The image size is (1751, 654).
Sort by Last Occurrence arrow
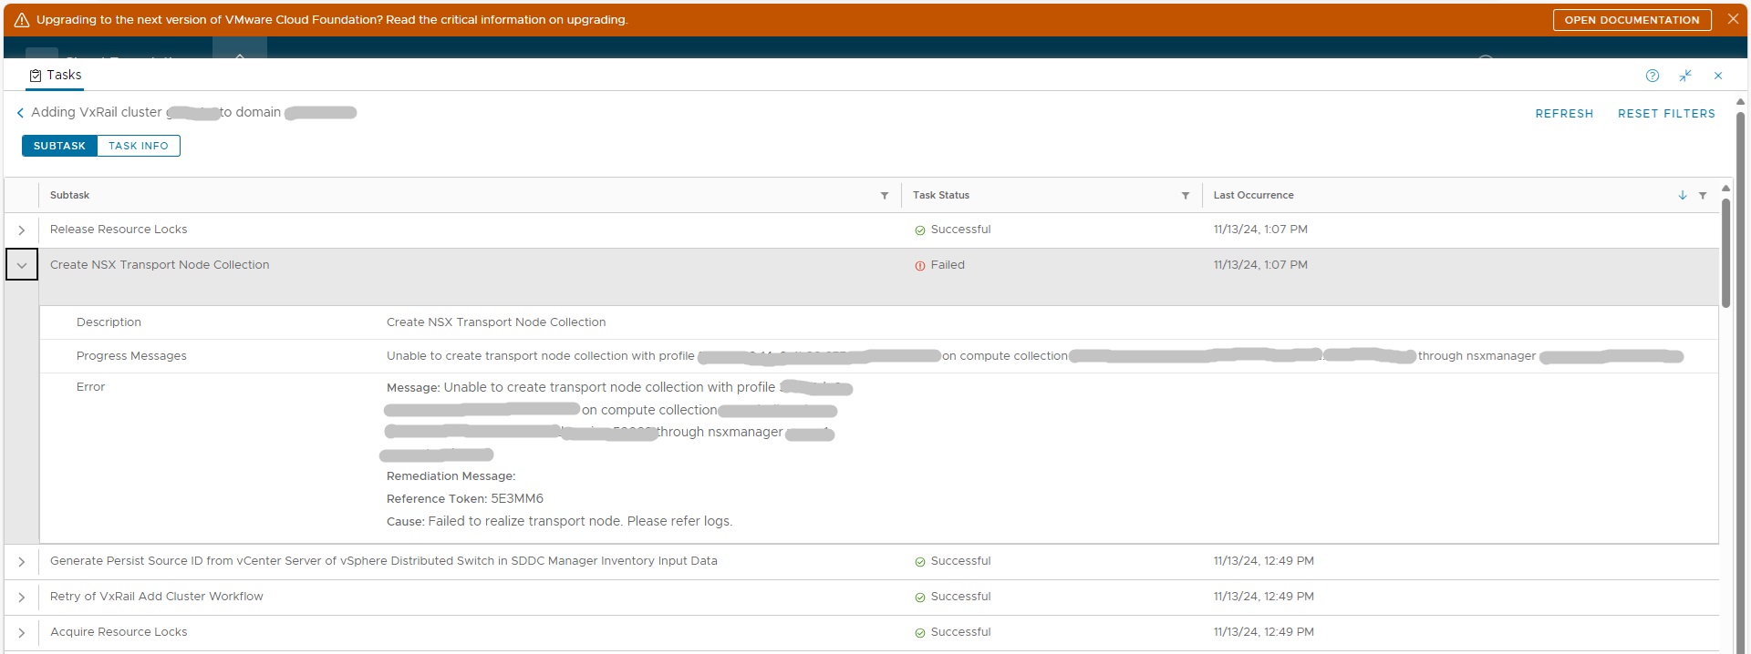coord(1682,196)
